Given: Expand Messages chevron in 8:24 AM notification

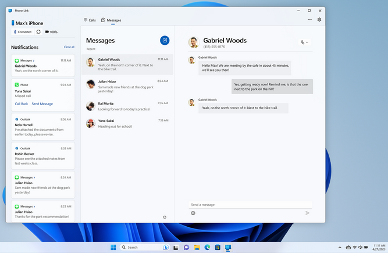Looking at the screenshot, I should pyautogui.click(x=34, y=178).
